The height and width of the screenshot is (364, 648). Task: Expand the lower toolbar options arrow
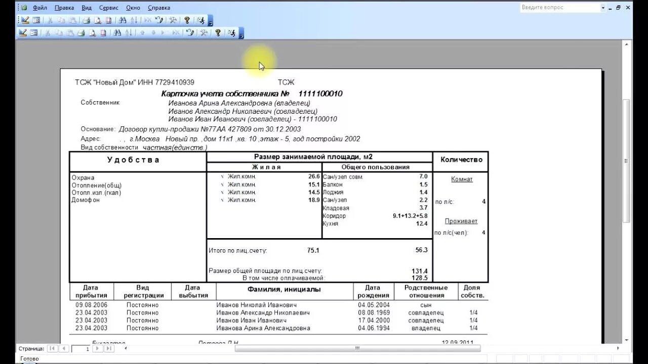[241, 33]
